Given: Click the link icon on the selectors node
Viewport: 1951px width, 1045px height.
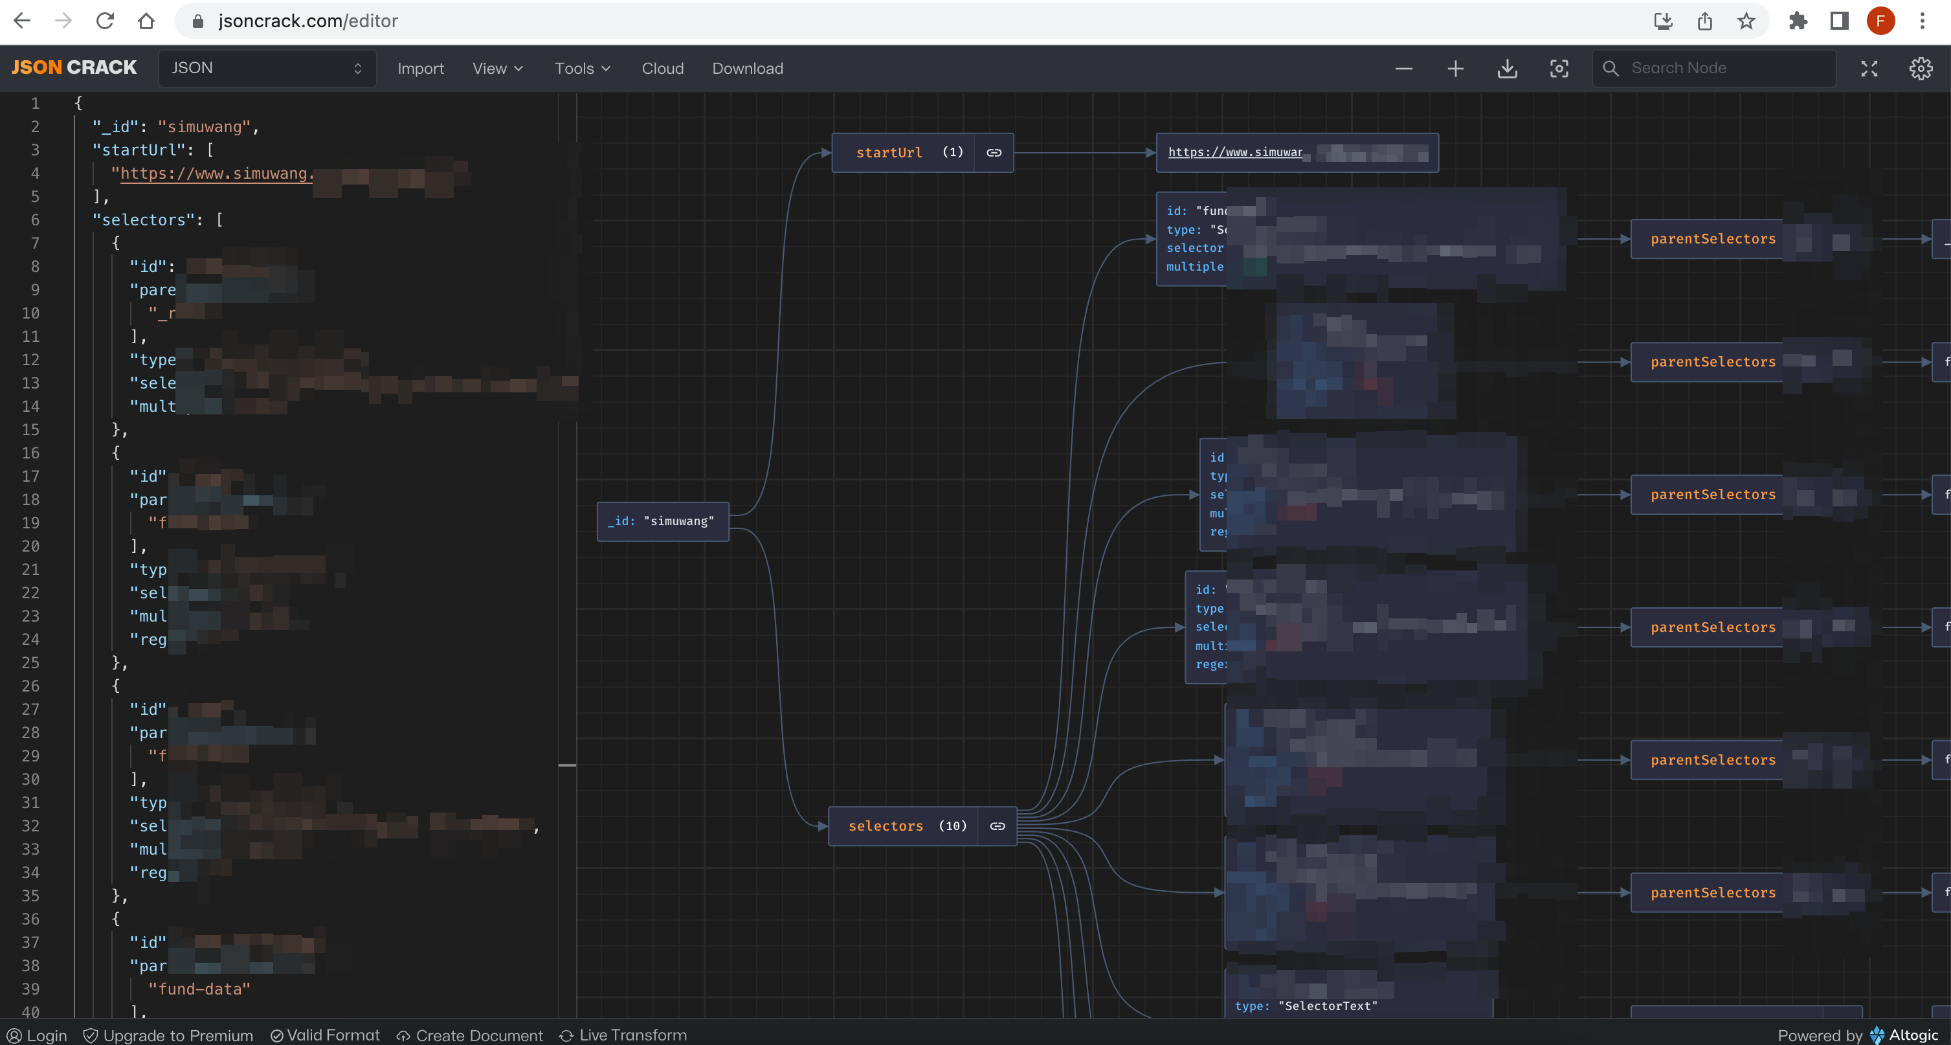Looking at the screenshot, I should point(998,826).
